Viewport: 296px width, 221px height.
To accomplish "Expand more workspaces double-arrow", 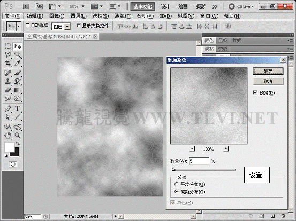I will click(215, 6).
